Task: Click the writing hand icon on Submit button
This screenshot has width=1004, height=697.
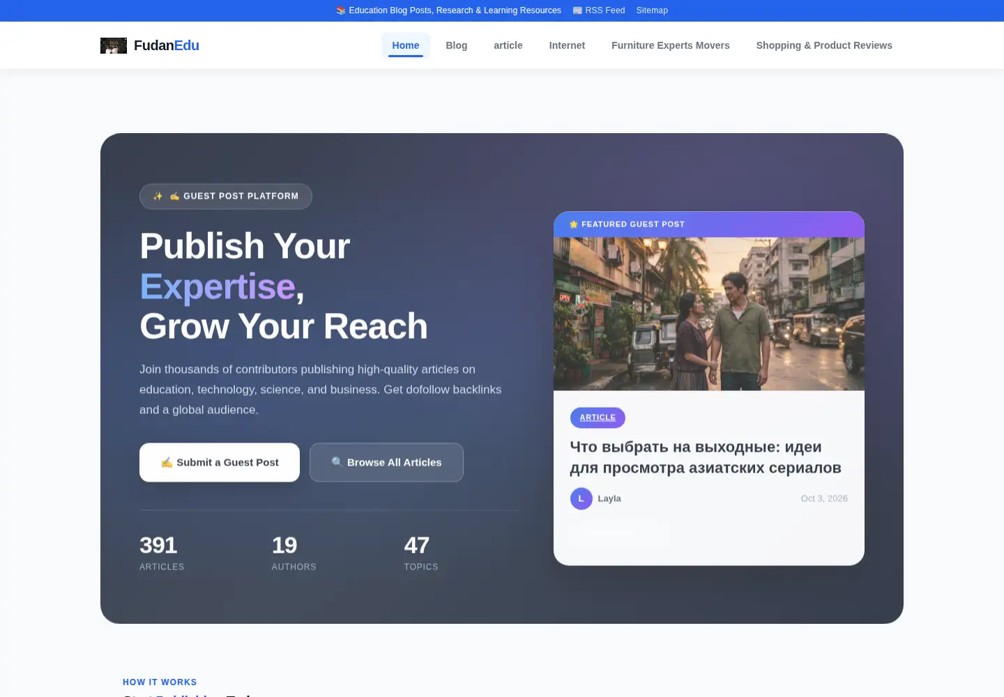Action: coord(167,462)
